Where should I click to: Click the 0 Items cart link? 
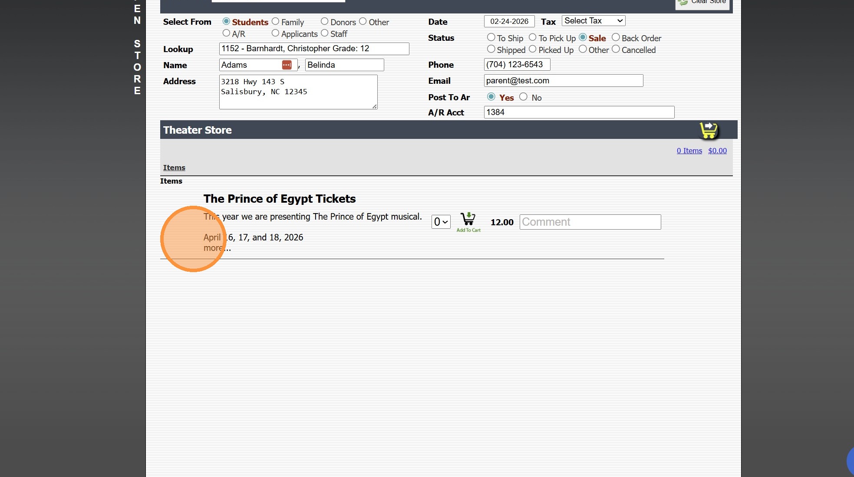(689, 151)
